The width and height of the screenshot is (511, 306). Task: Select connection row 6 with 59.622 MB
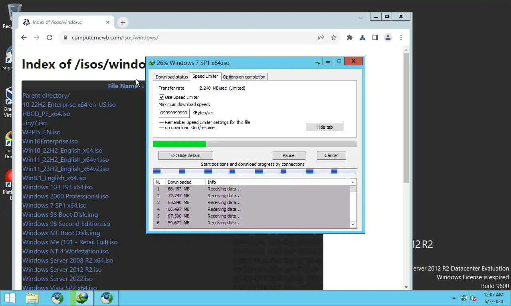tap(252, 223)
